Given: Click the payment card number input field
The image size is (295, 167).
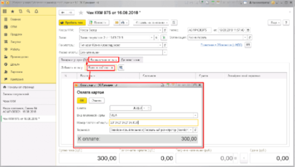Looking at the screenshot, I should [x=154, y=122].
